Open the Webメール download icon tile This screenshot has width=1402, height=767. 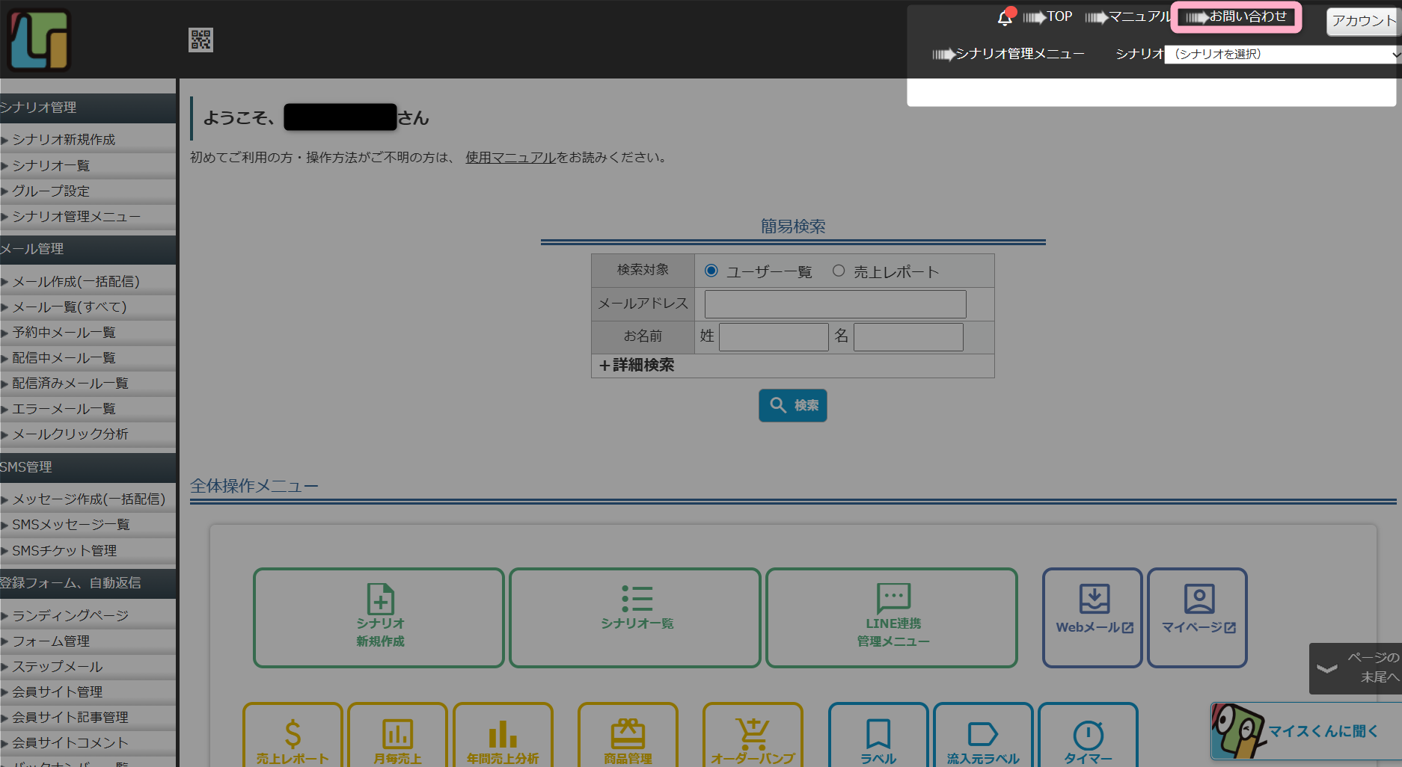point(1092,617)
